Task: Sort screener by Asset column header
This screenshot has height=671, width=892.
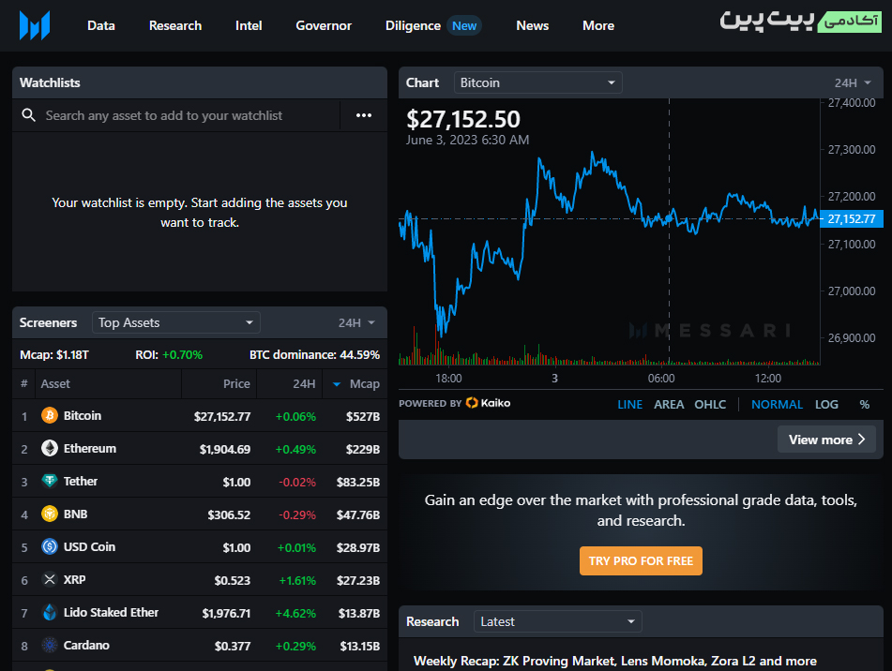Action: [55, 384]
